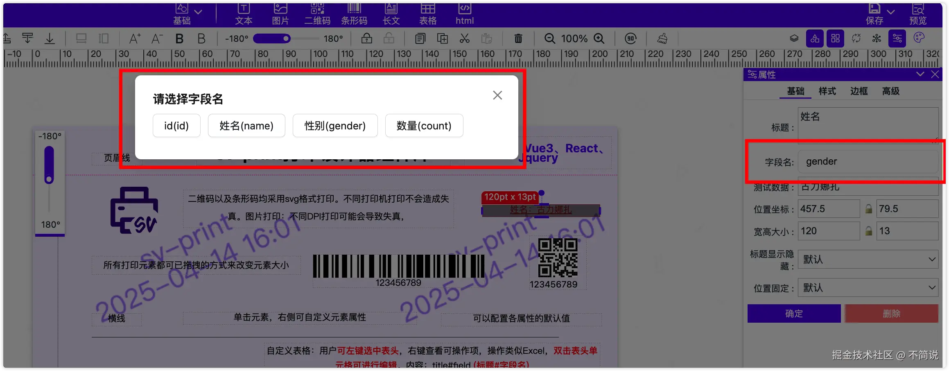
Task: Rotate the page 90 degrees
Action: click(x=631, y=38)
